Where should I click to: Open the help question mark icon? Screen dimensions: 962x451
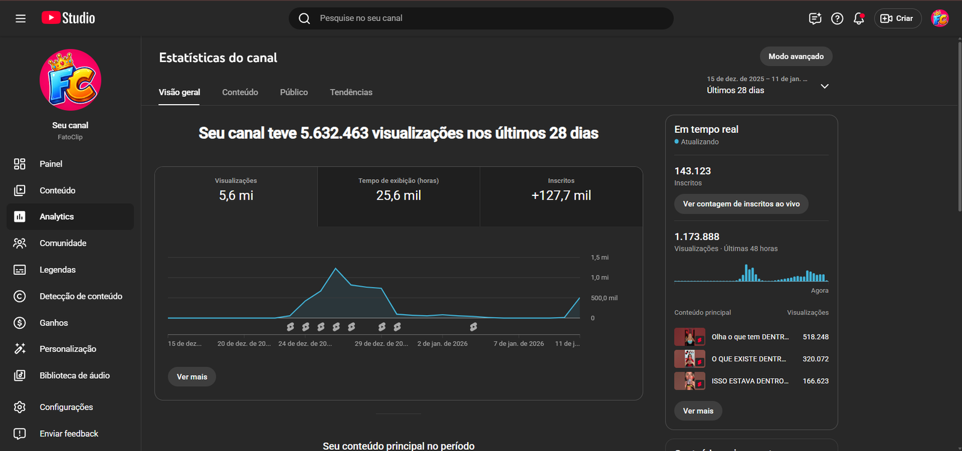tap(837, 19)
